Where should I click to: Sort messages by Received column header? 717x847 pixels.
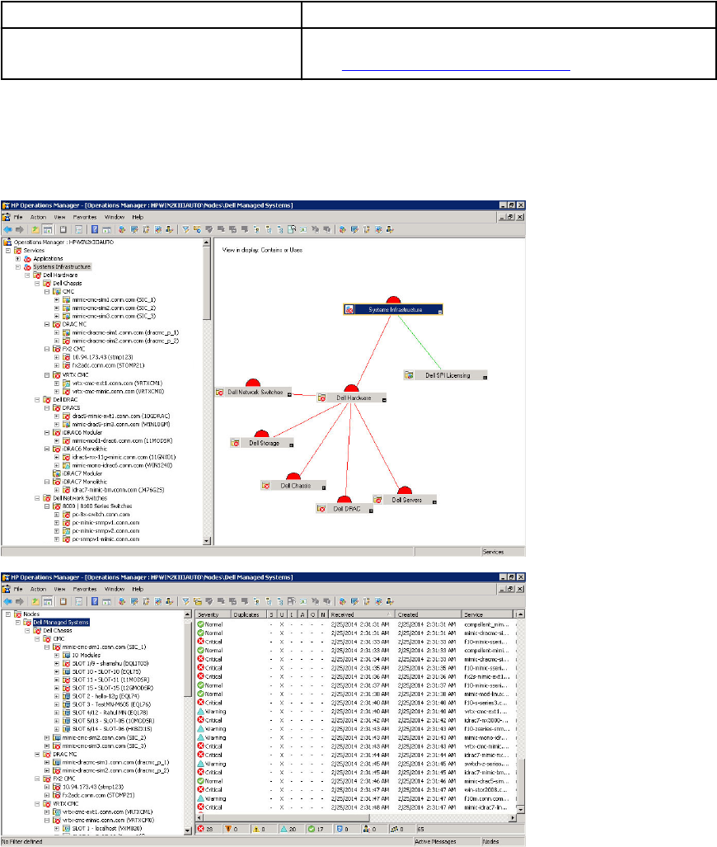pos(361,614)
